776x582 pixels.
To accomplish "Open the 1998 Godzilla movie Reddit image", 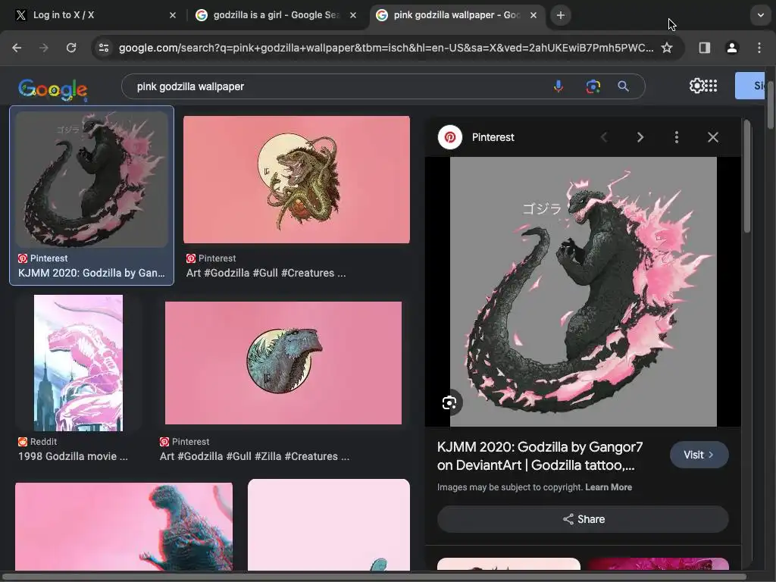I will (78, 363).
